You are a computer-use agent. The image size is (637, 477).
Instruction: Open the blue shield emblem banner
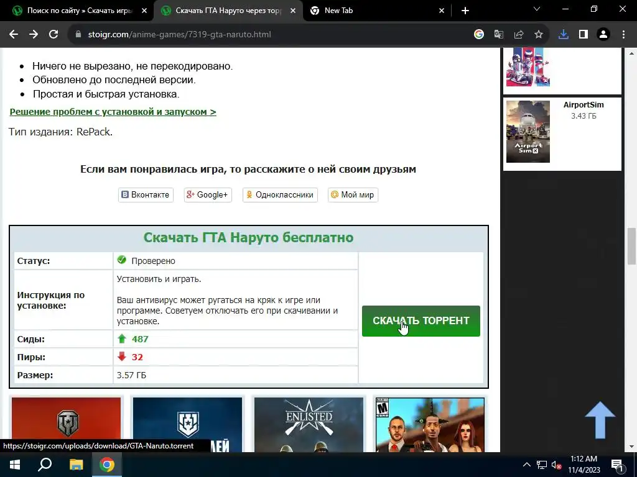coord(187,425)
